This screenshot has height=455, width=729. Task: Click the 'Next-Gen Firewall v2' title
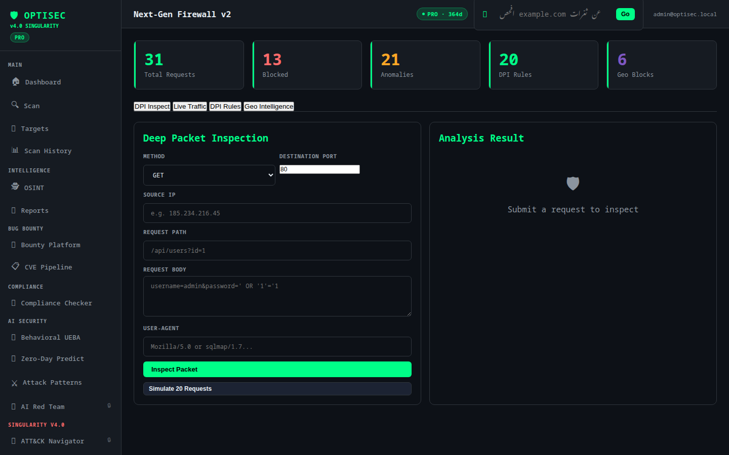[x=182, y=14]
